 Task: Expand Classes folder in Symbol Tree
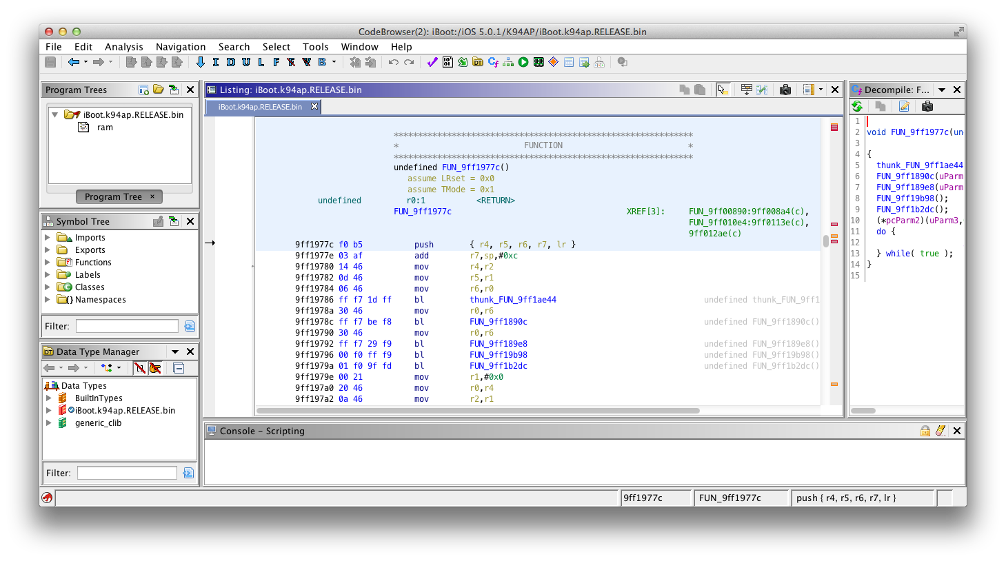(48, 287)
